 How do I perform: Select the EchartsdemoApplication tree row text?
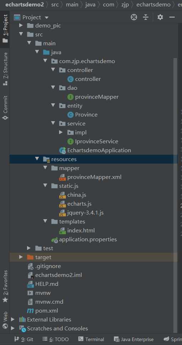point(99,150)
